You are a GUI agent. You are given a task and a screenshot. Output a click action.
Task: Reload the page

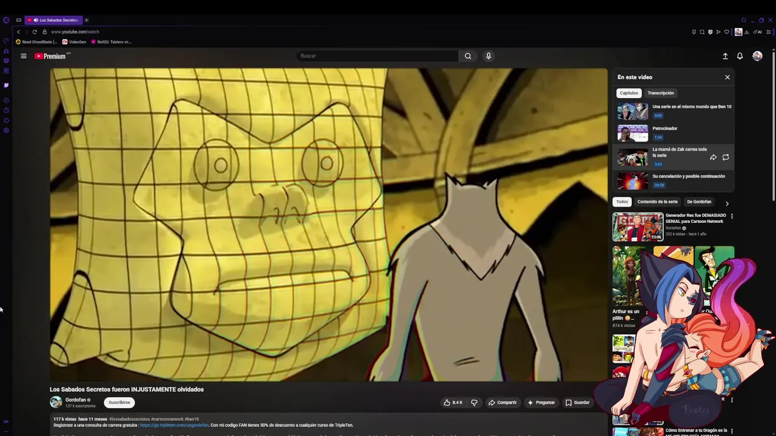click(x=35, y=31)
